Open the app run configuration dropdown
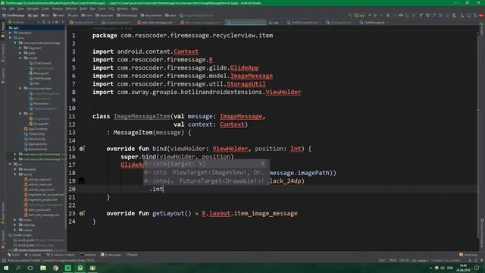Viewport: 485px width, 273px height. coord(363,15)
